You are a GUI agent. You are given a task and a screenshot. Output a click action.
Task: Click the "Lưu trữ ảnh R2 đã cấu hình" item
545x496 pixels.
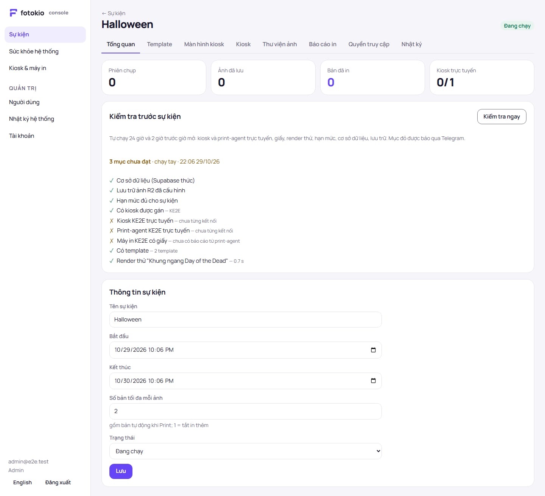(147, 190)
